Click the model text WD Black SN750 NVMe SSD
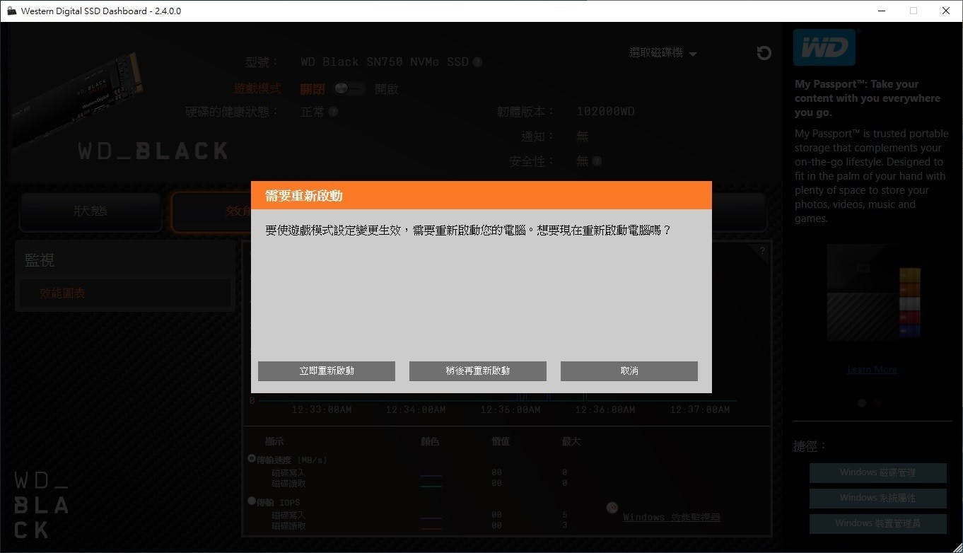The height and width of the screenshot is (553, 963). (x=385, y=62)
